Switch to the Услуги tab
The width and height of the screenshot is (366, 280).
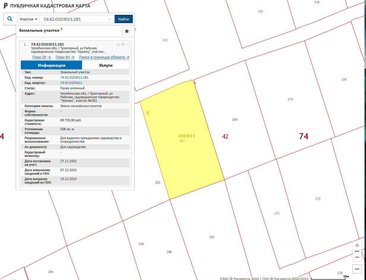click(x=106, y=65)
